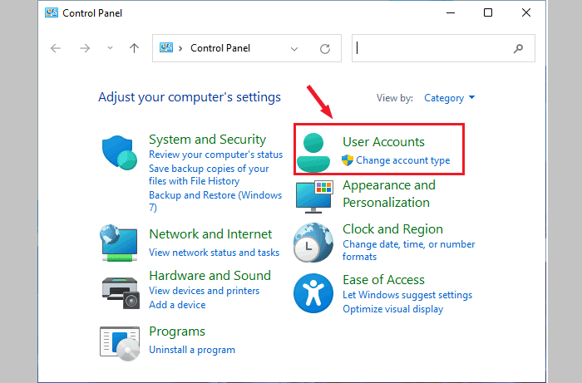Click Let Windows suggest settings
The height and width of the screenshot is (383, 582).
[x=407, y=295]
